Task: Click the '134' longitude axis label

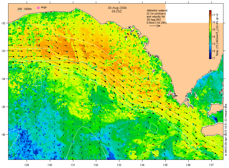Action: [x=142, y=165]
